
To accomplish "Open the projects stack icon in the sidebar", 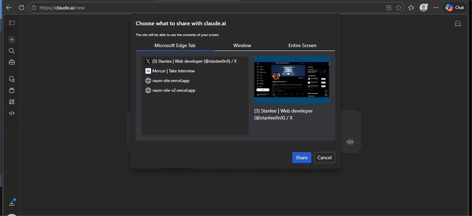I will 12,90.
